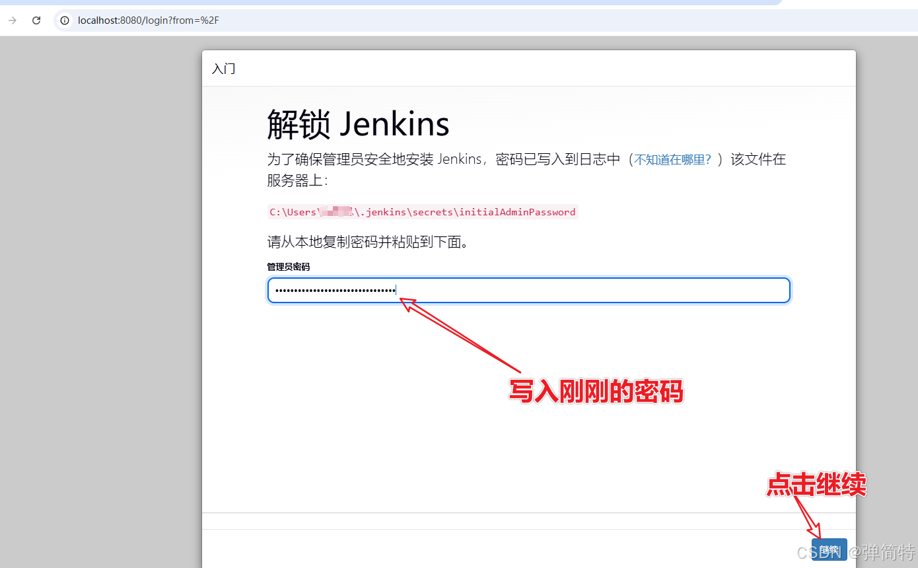
Task: Reload the page with refresh icon
Action: pyautogui.click(x=36, y=20)
